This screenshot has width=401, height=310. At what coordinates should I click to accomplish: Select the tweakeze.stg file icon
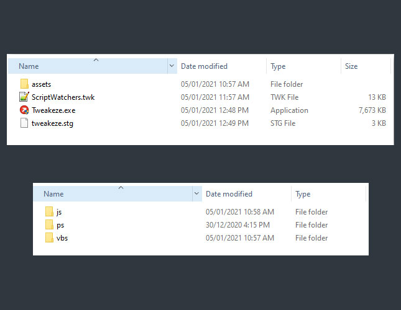(x=24, y=123)
